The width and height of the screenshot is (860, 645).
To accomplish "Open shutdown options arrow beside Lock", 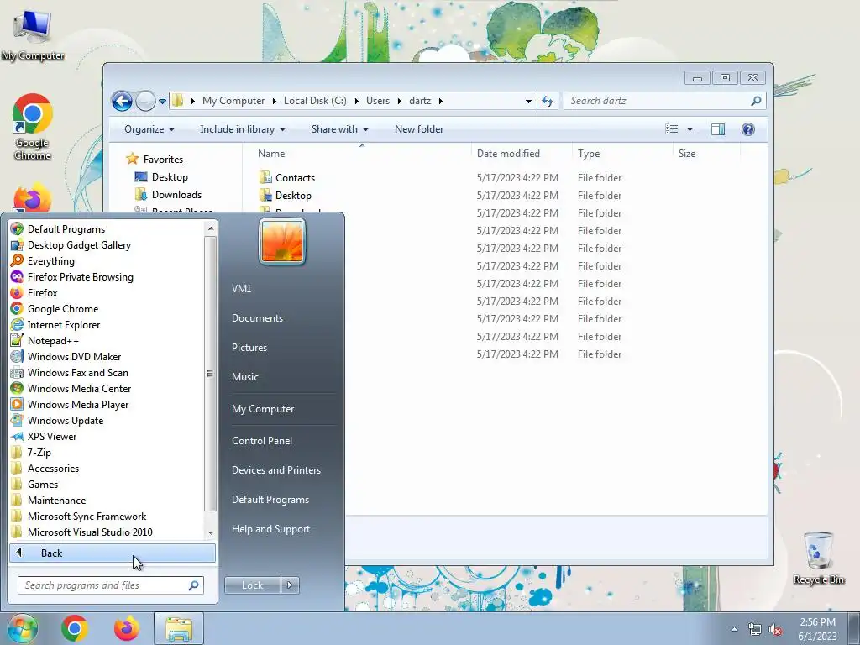I will click(x=290, y=585).
